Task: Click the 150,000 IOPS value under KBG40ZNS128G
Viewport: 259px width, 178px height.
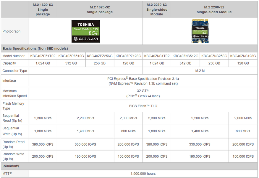Action: pyautogui.click(x=243, y=156)
